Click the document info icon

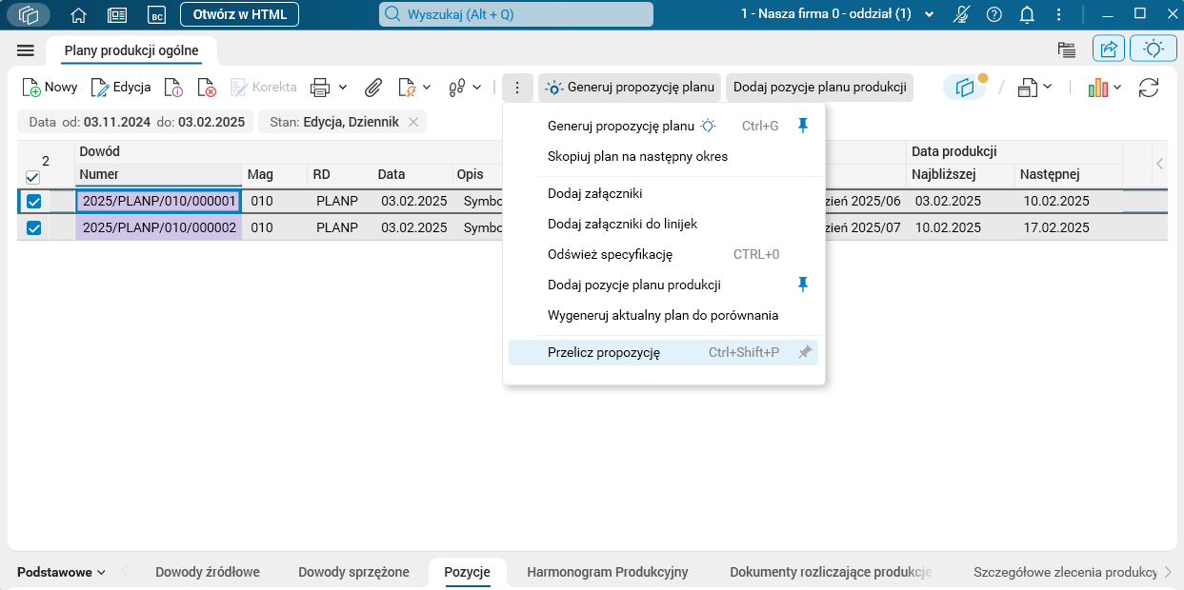(173, 88)
